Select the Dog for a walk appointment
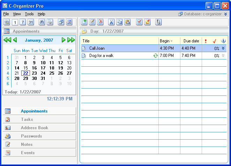231x166 pixels. pos(154,56)
